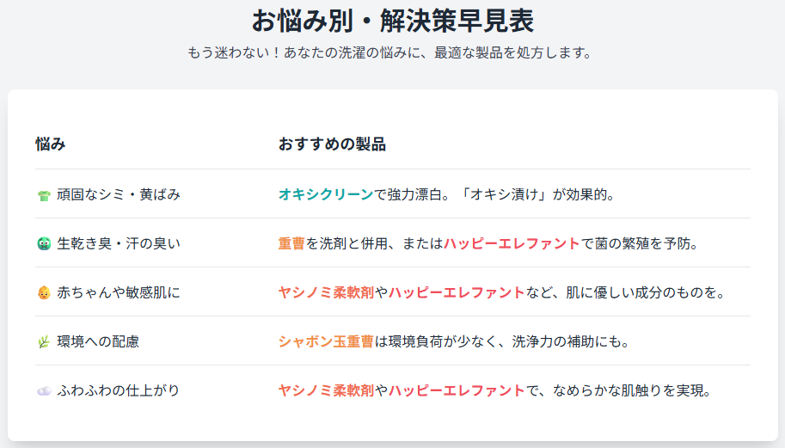The height and width of the screenshot is (448, 785).
Task: Click the teal オキシクリーン product name
Action: click(x=326, y=194)
